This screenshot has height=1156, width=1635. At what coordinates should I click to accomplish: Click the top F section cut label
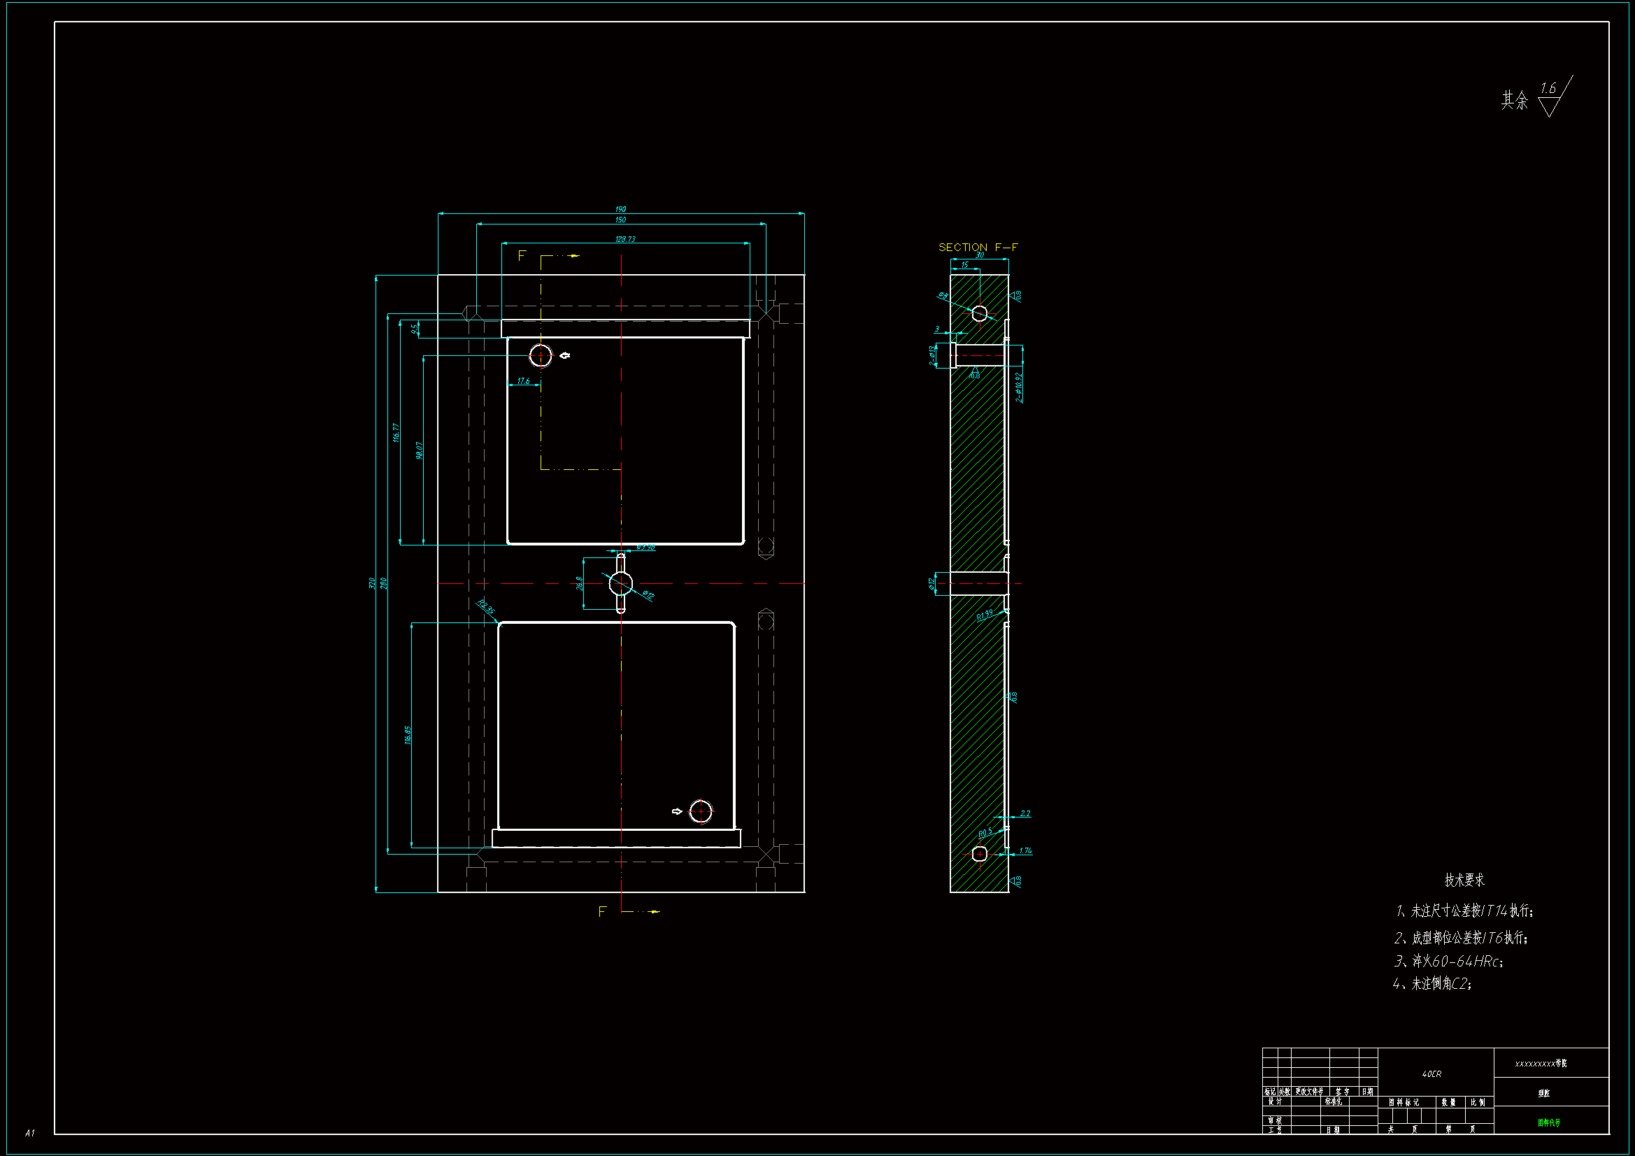(x=522, y=256)
